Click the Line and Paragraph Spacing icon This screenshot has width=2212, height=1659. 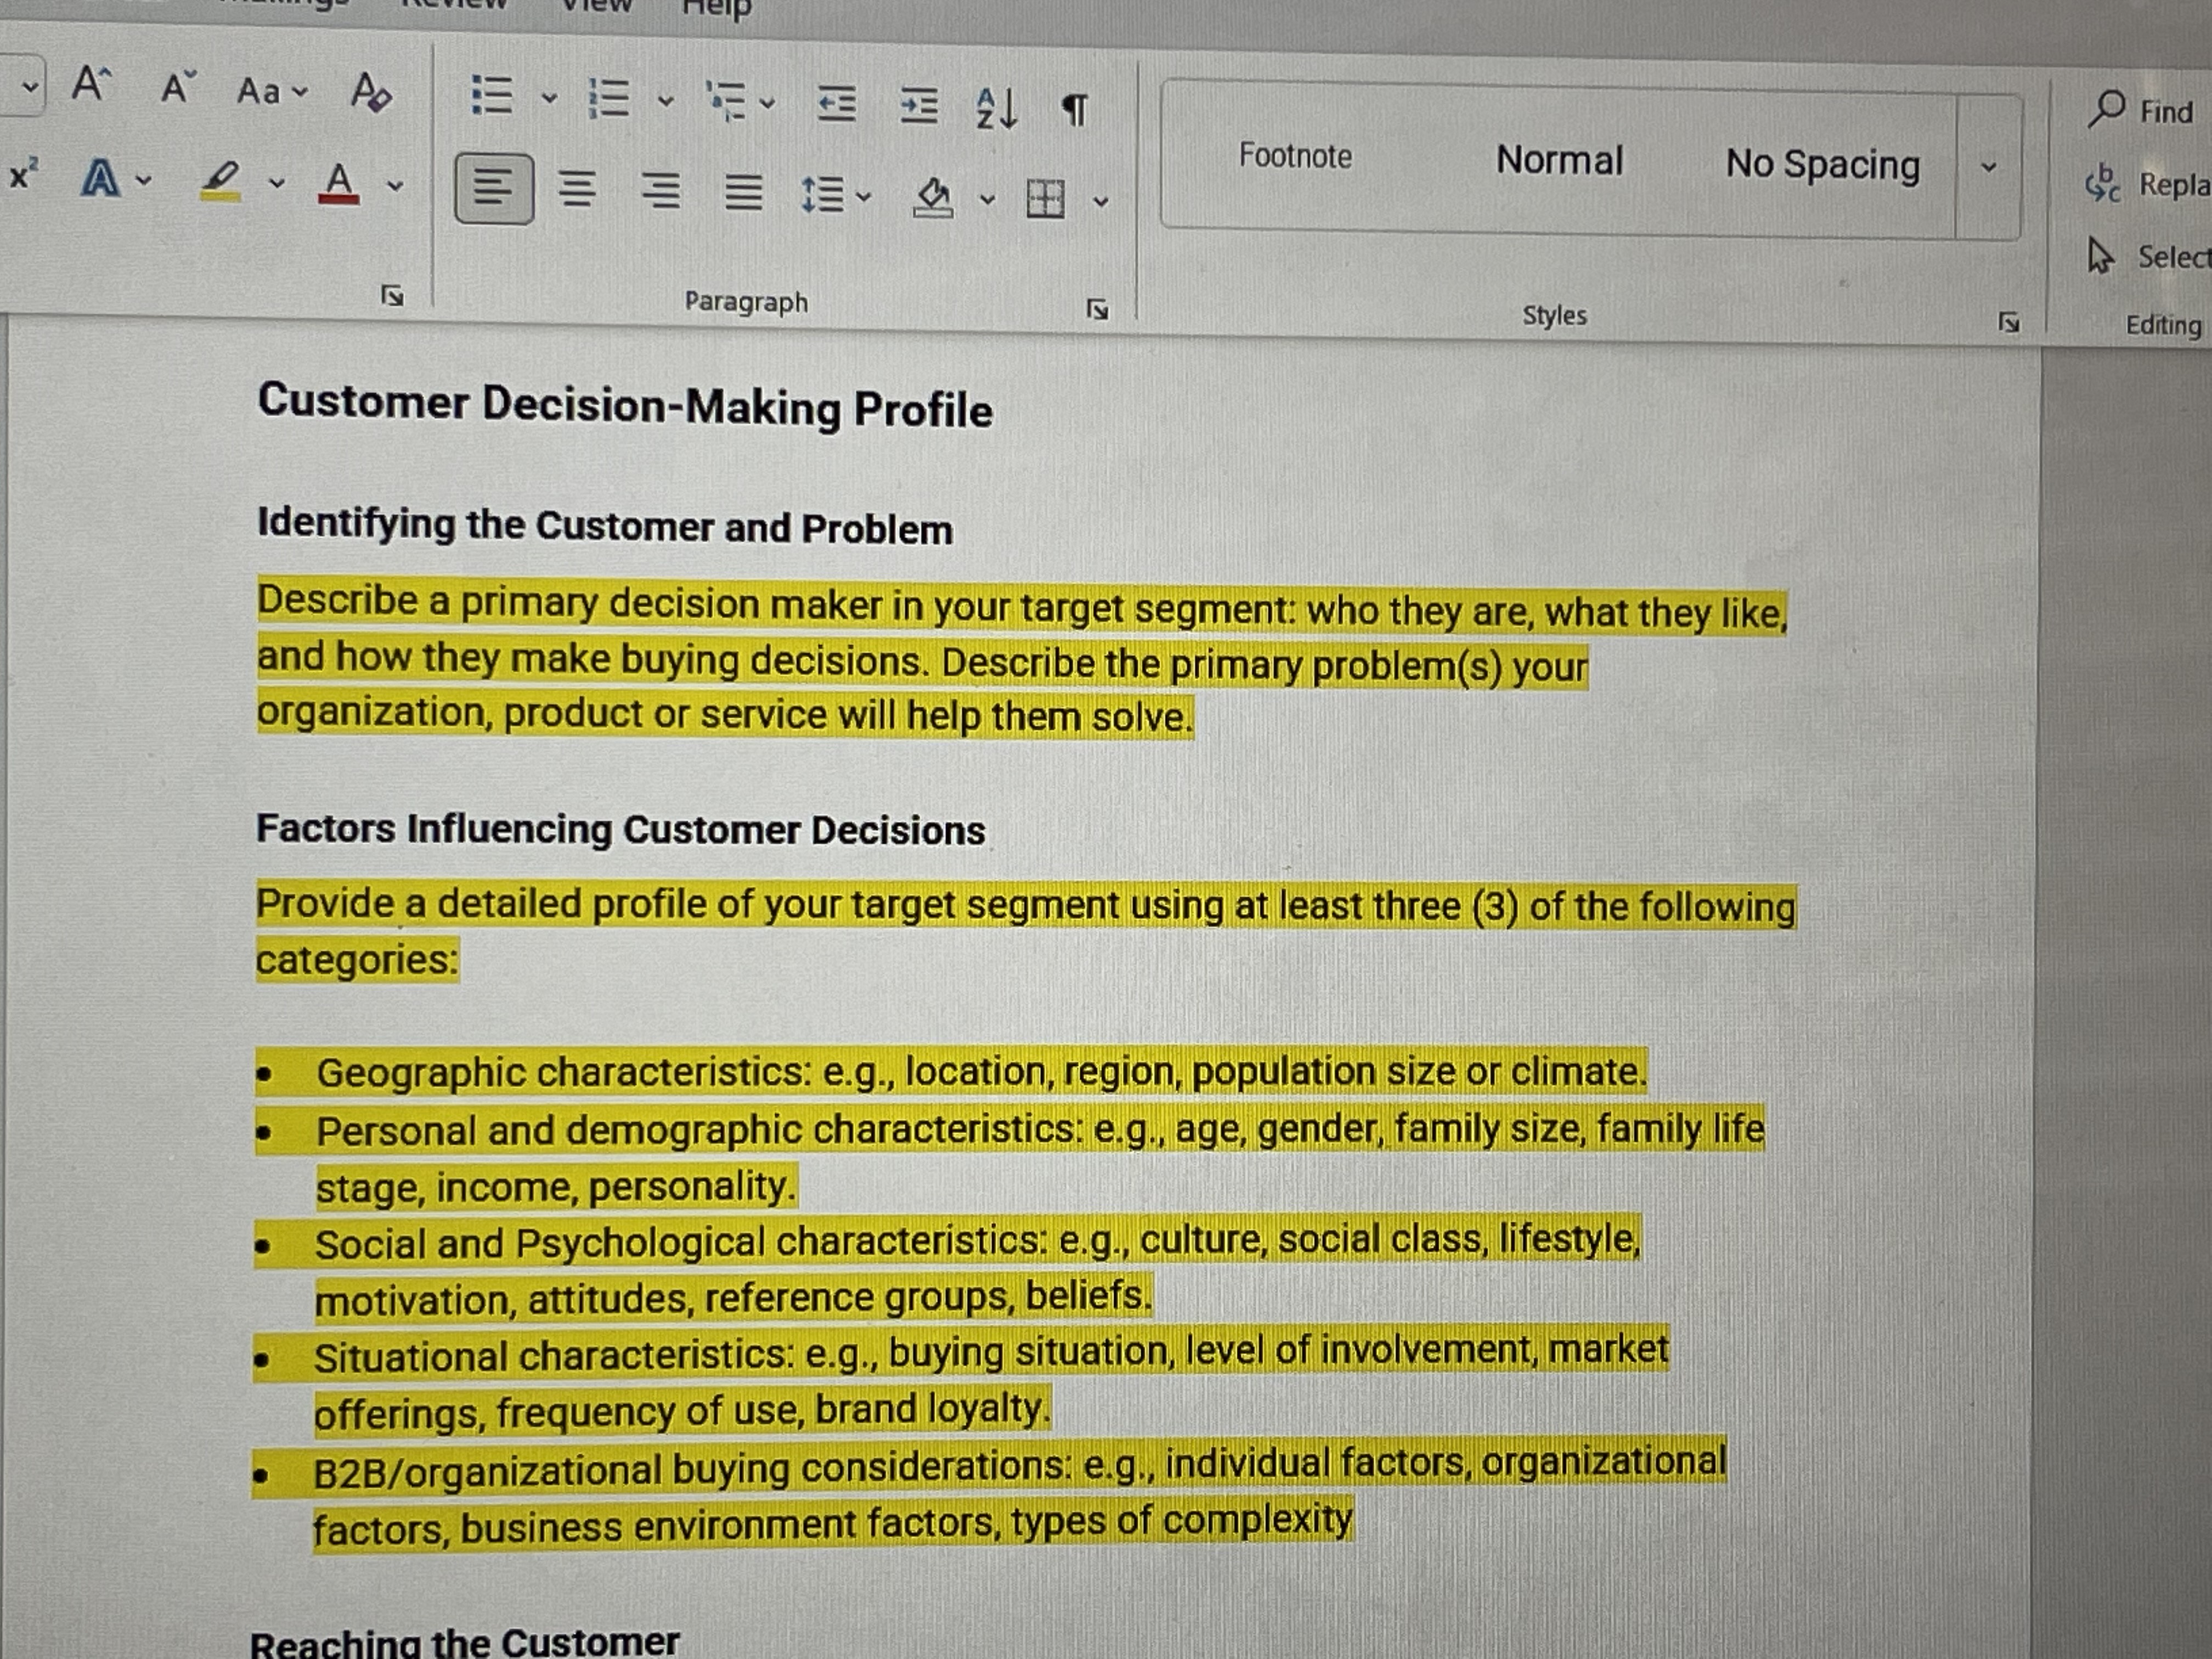tap(823, 195)
